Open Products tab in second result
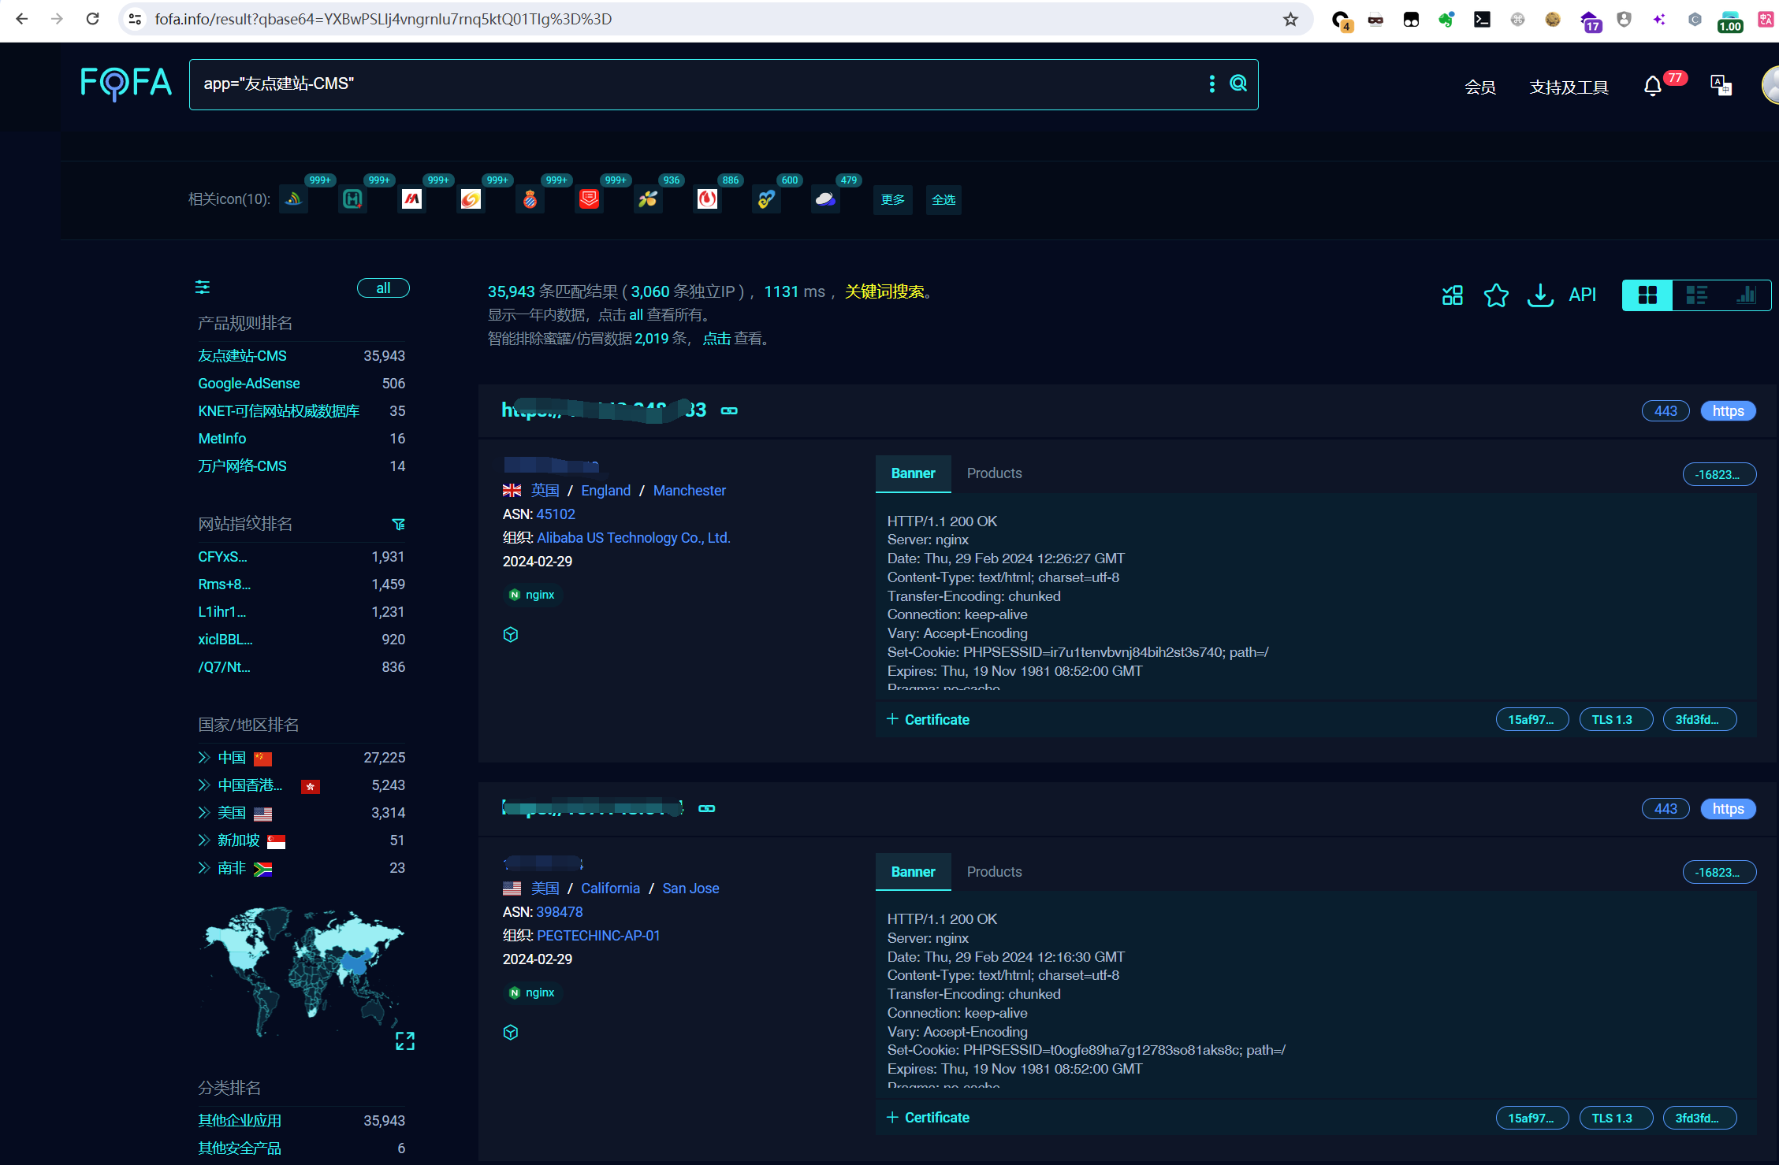Image resolution: width=1779 pixels, height=1165 pixels. click(x=994, y=872)
